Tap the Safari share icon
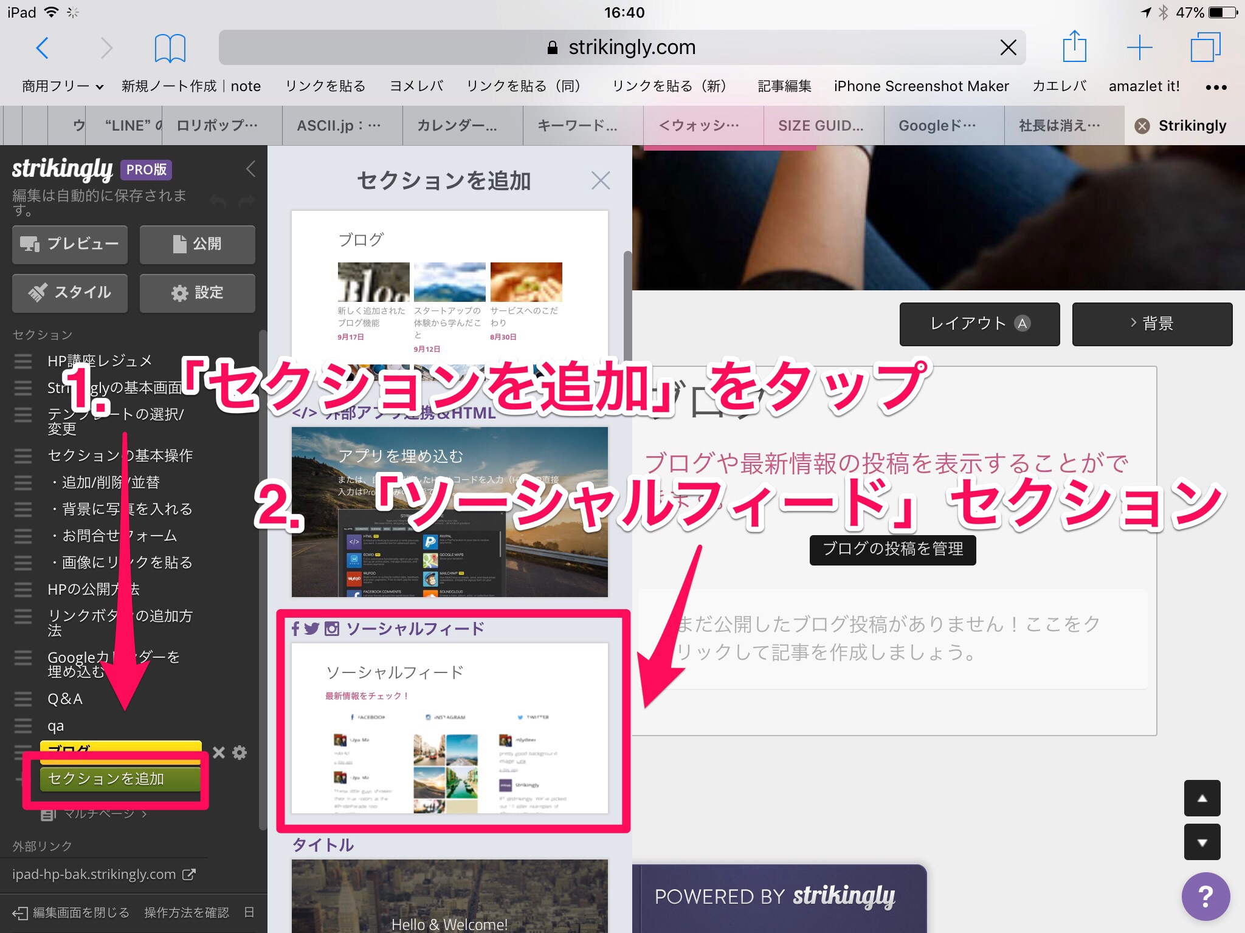 (1074, 47)
